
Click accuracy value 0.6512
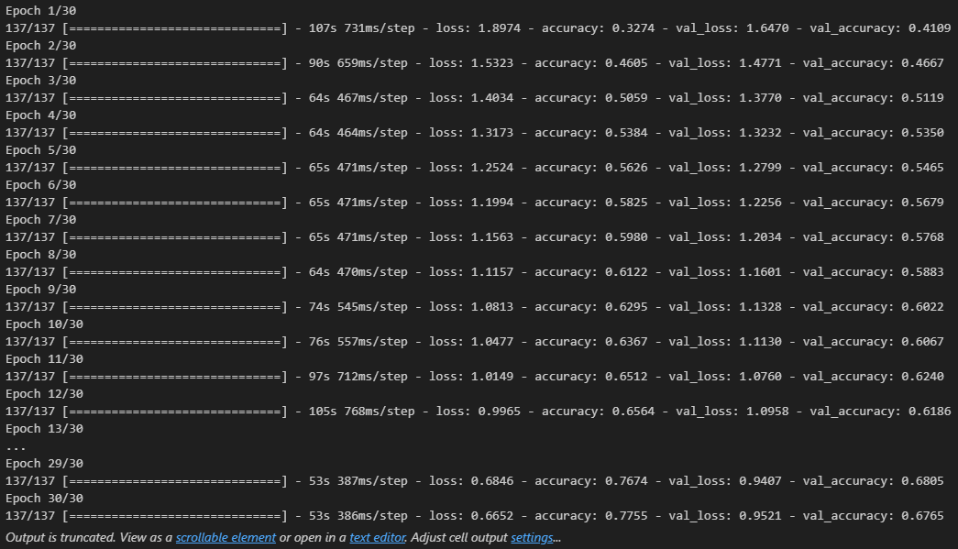625,376
